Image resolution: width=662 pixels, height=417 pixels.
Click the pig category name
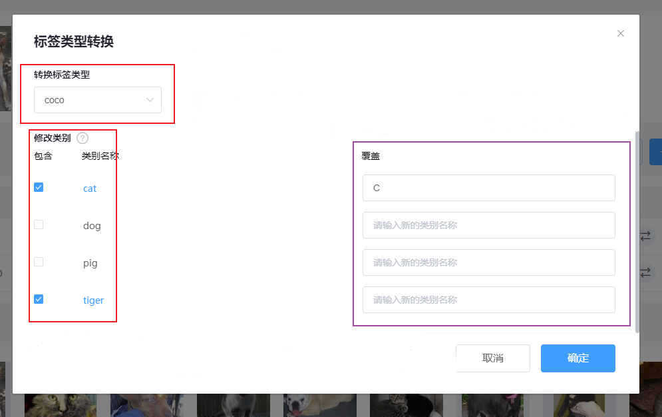(x=90, y=263)
